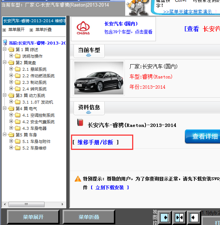Click the mechanic mascot icon in header
The width and height of the screenshot is (220, 225).
137,7
